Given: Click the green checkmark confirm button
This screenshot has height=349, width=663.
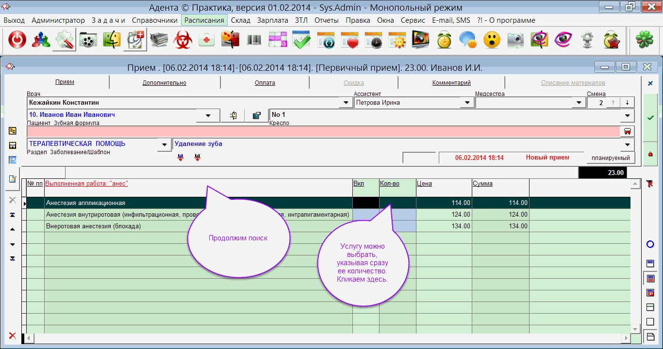Looking at the screenshot, I should point(650,118).
